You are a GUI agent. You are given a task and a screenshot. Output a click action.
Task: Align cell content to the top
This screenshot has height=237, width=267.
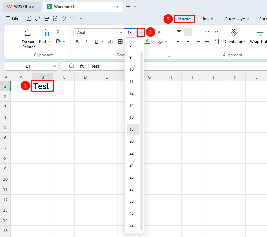179,32
